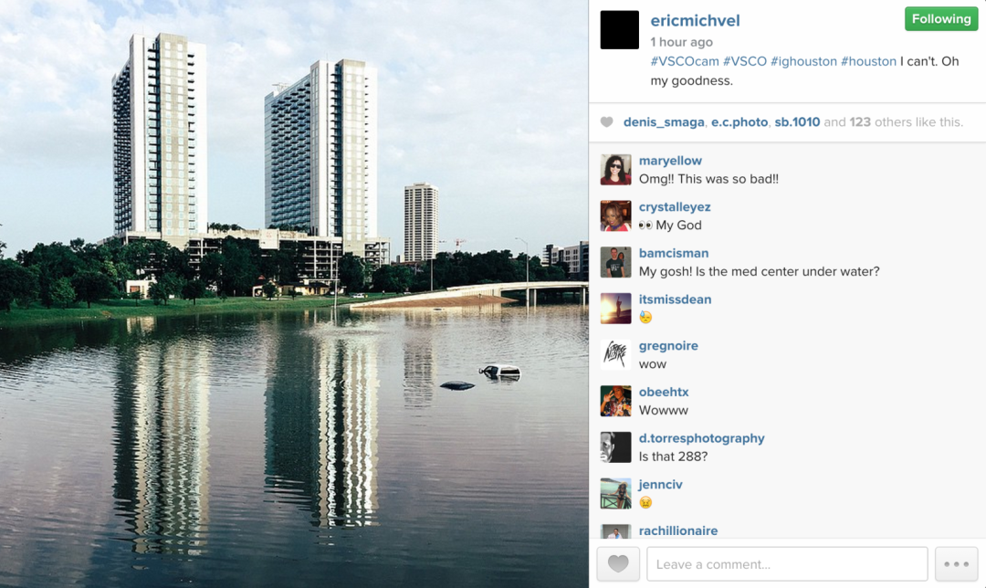View denis_smaga's profile from likes

[x=664, y=122]
